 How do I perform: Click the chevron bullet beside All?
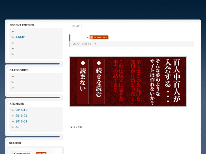tap(12, 127)
